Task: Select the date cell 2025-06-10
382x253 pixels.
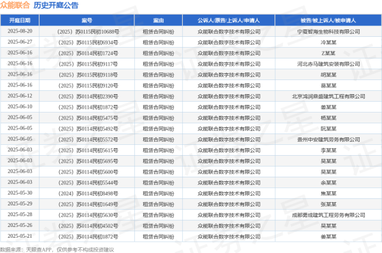Action: [x=20, y=107]
